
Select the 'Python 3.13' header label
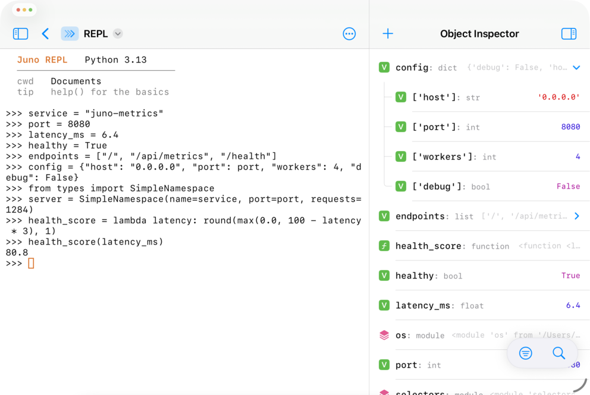tap(115, 60)
